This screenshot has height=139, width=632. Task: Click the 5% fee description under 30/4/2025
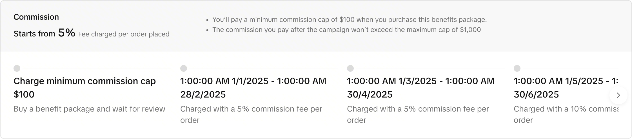418,114
